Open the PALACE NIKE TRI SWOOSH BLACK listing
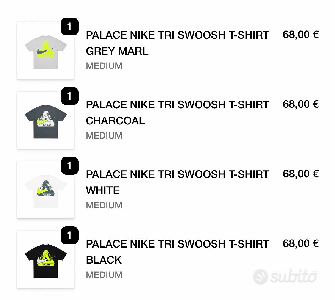 (x=177, y=252)
